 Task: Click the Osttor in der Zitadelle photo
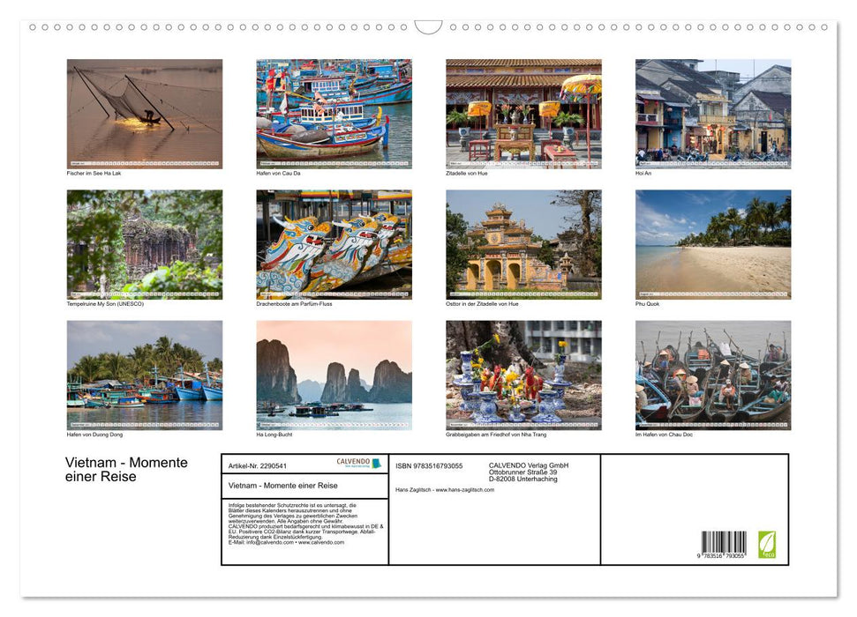[523, 244]
